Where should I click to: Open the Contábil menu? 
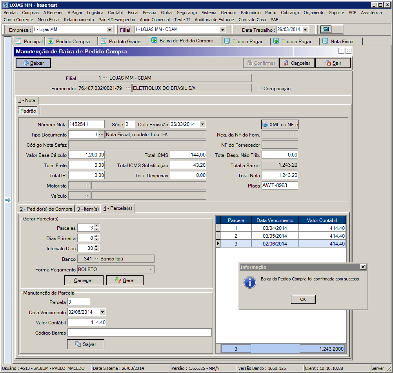tap(115, 13)
